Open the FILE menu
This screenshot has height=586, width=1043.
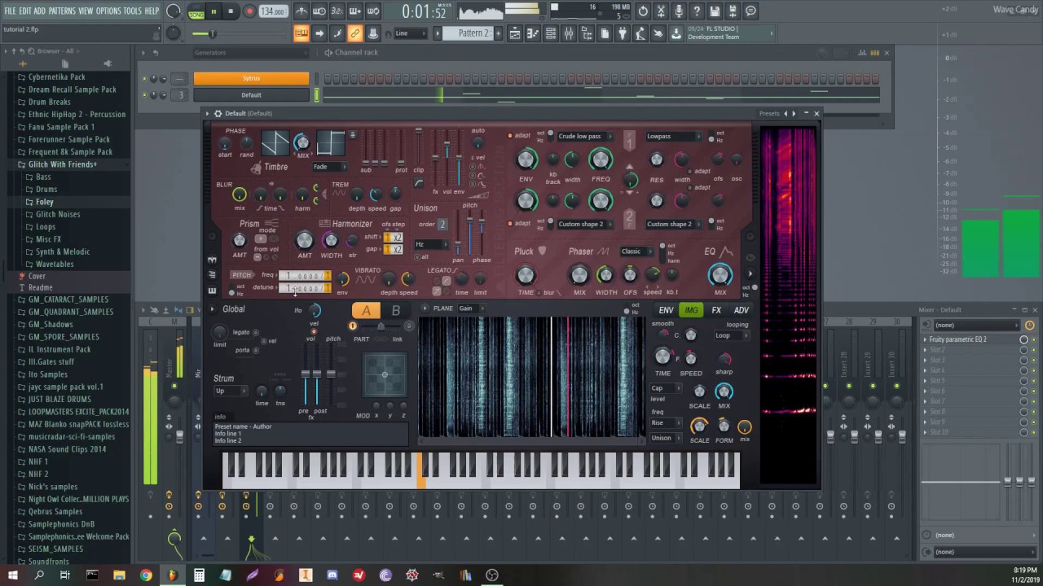click(x=10, y=11)
